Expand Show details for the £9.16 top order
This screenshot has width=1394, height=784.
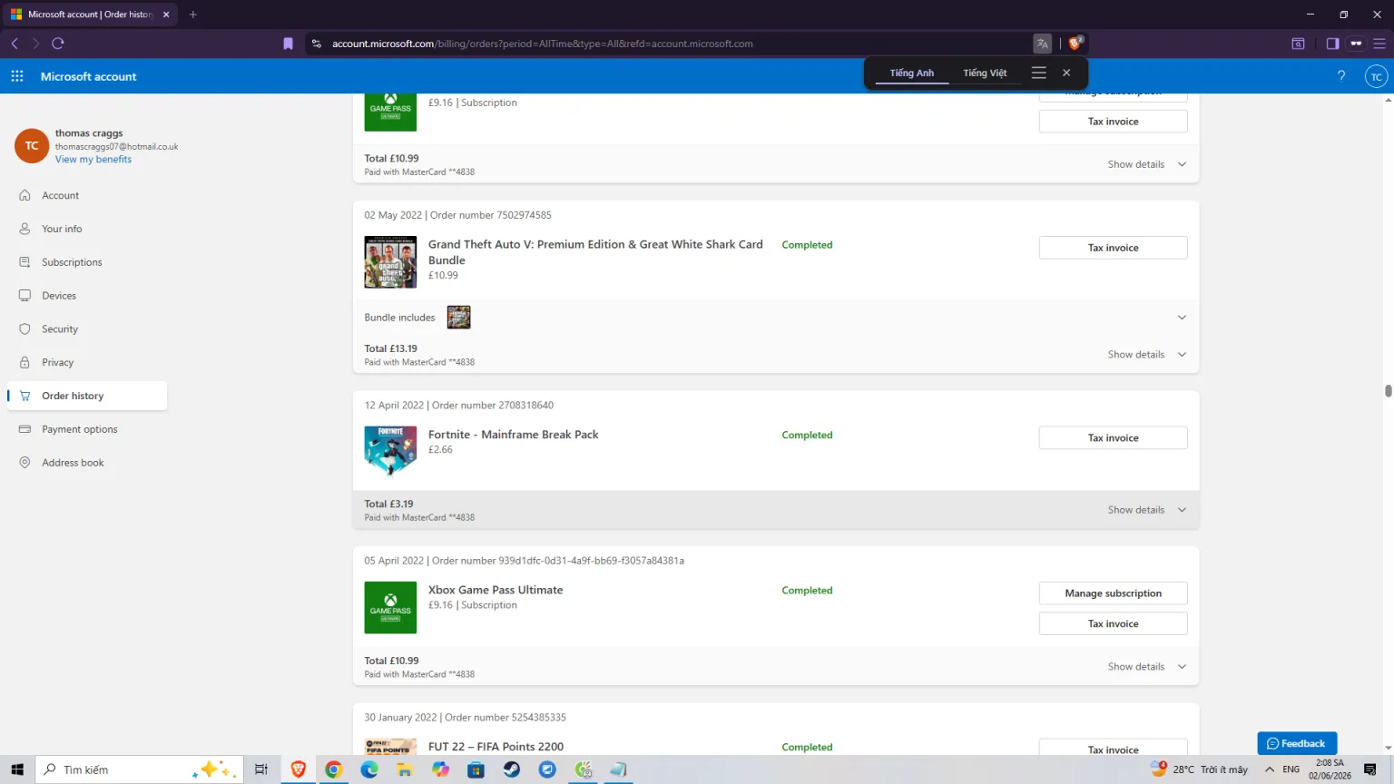[1147, 164]
